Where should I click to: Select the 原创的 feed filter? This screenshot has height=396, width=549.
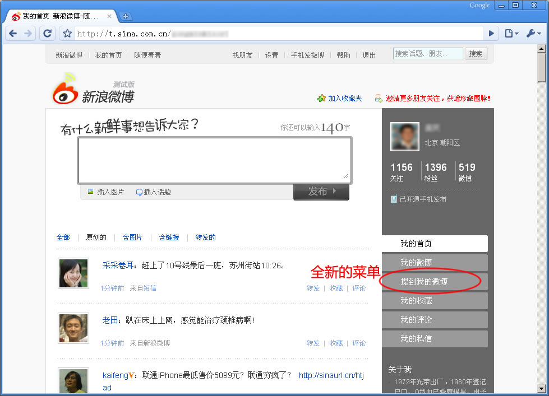pos(96,237)
